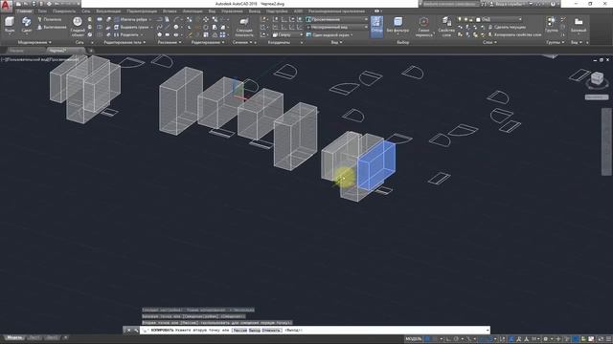
Task: Open the Unsaved View (Несохраненный вид) dropdown
Action: point(336,27)
